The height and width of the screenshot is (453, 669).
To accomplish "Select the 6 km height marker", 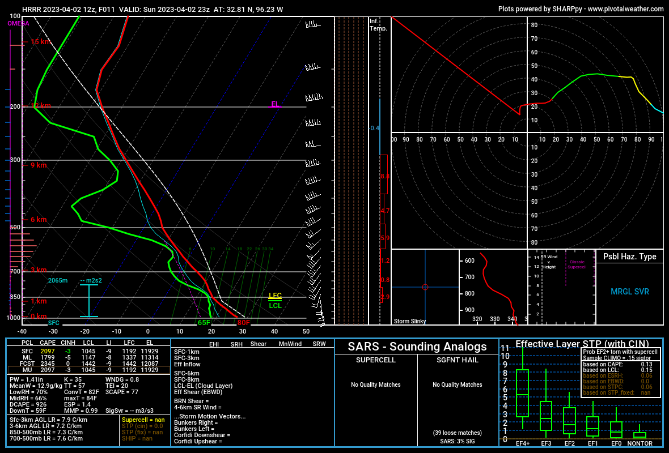I will (39, 220).
